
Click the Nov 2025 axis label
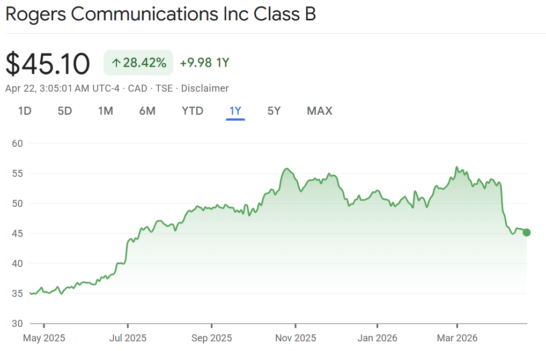(296, 338)
